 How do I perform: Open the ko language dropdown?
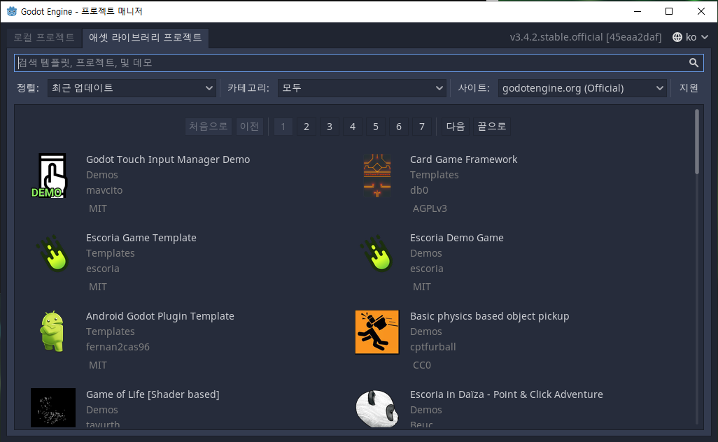coord(691,37)
